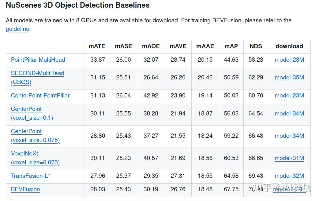Open the CenterPoint-PointPillar link

(x=40, y=96)
